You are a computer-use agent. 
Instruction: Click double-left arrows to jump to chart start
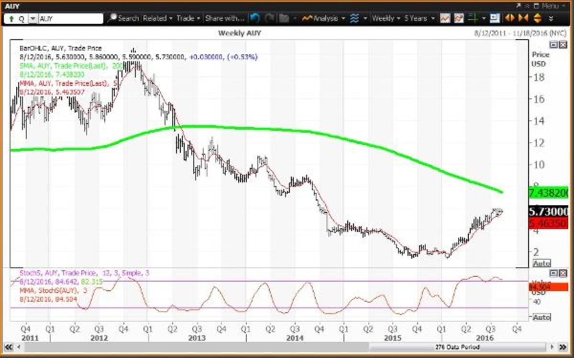[8, 347]
